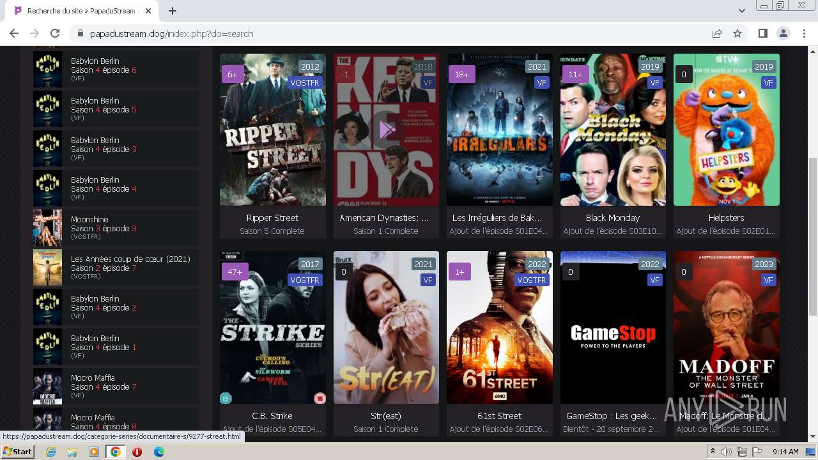The height and width of the screenshot is (460, 818).
Task: Open the 9:14 AM system clock
Action: pyautogui.click(x=785, y=452)
